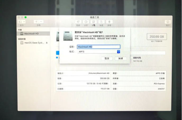Click the blue used-space storage bar
The width and height of the screenshot is (182, 120).
(57, 53)
